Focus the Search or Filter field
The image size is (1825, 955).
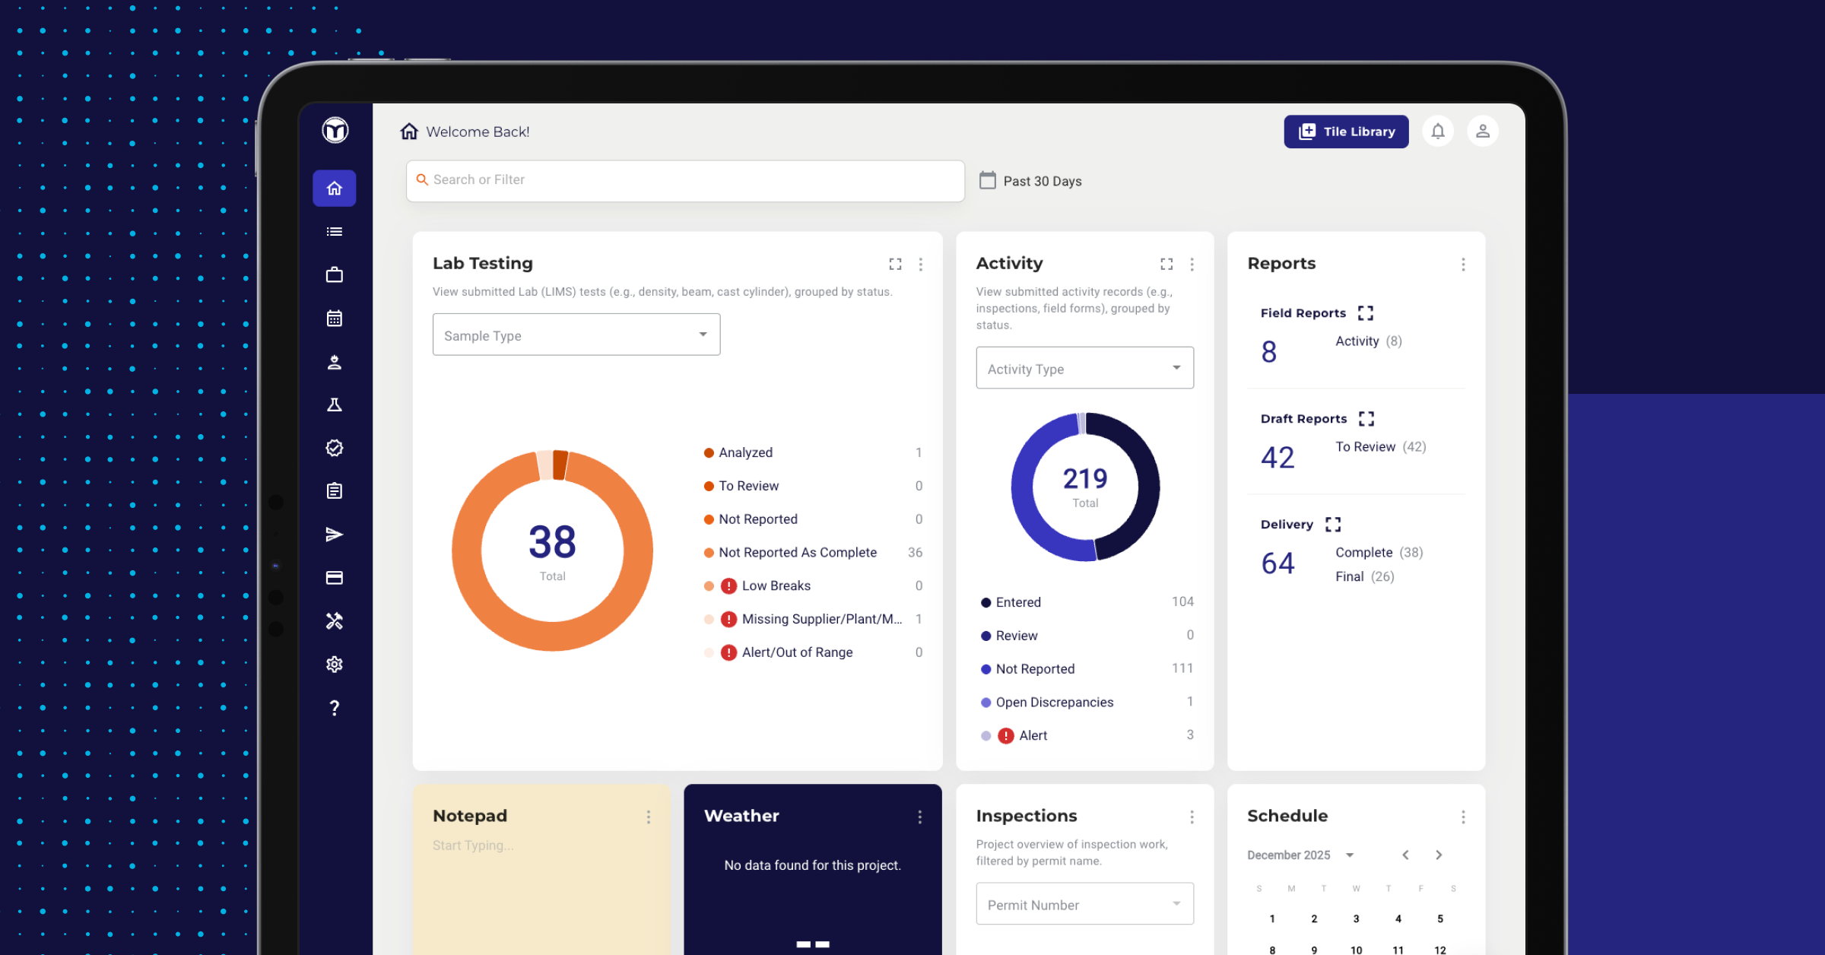685,180
